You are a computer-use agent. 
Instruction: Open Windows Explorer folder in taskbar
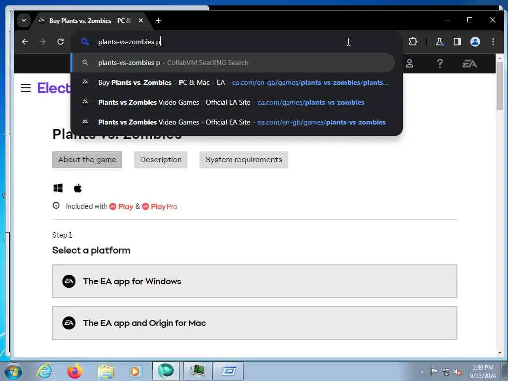106,372
